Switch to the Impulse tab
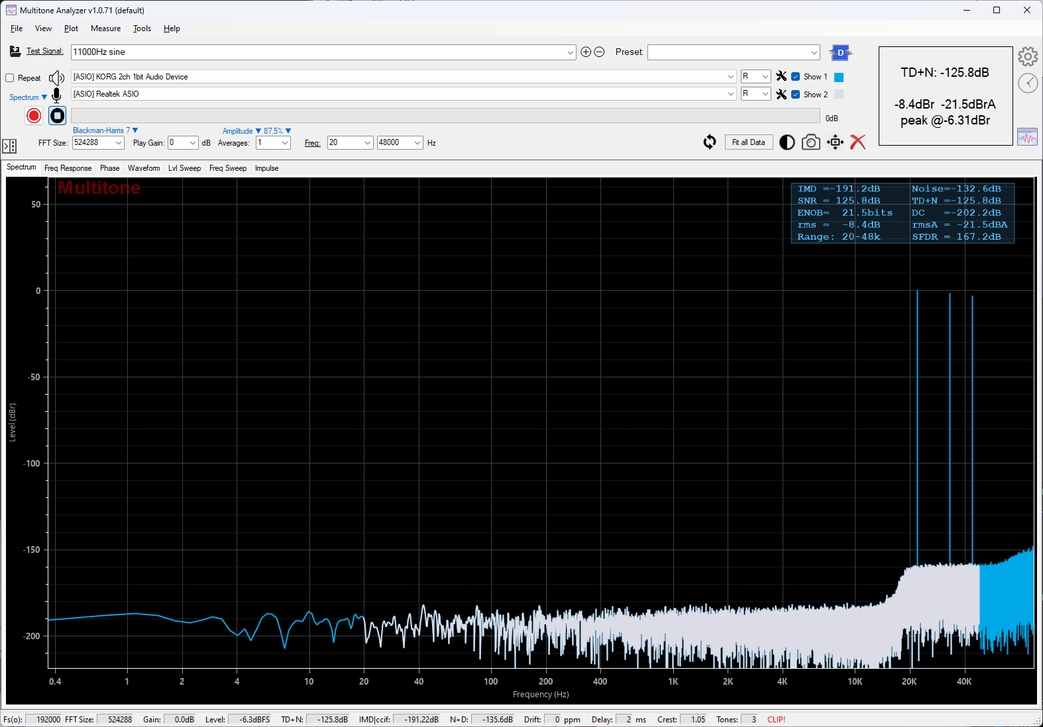The image size is (1043, 727). click(266, 168)
